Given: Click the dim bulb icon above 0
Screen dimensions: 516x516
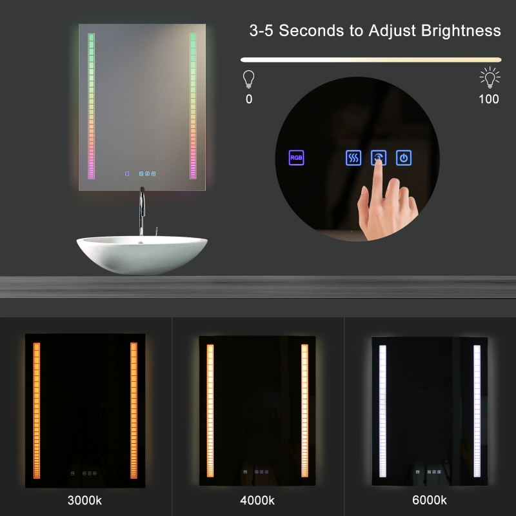Looking at the screenshot, I should point(249,79).
